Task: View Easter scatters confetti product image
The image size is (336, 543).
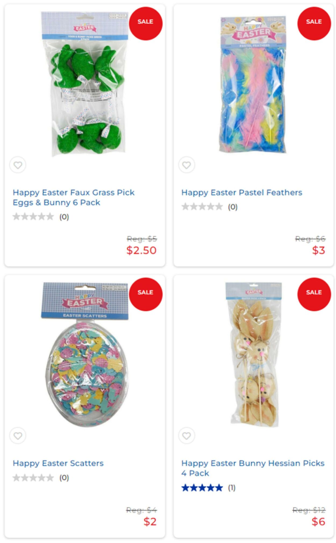Action: coord(85,355)
